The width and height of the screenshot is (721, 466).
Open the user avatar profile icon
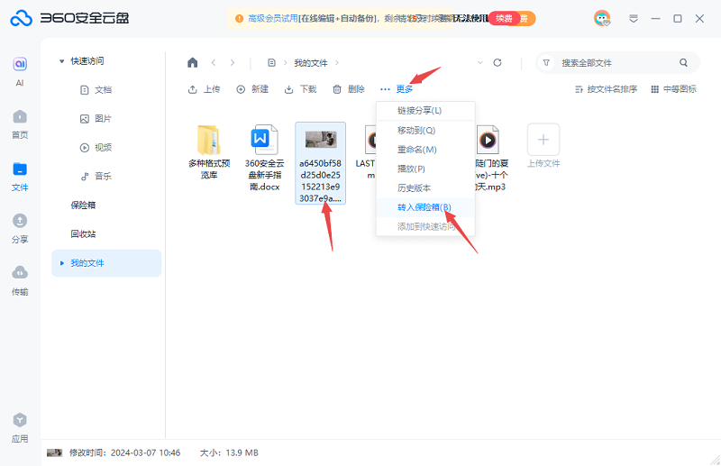pyautogui.click(x=602, y=18)
